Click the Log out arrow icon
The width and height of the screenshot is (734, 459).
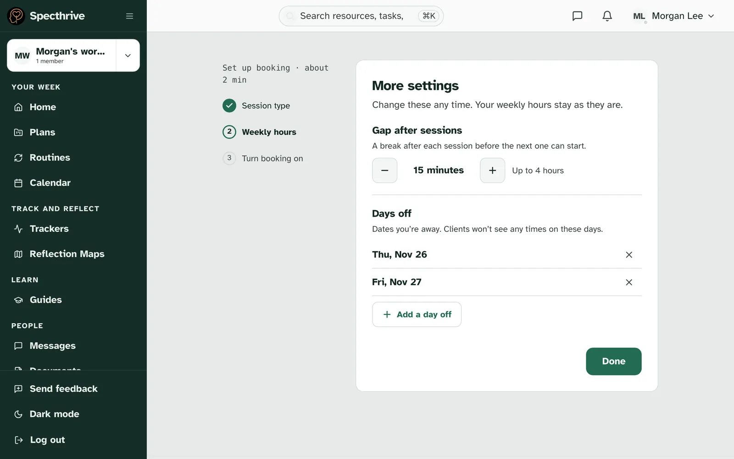tap(18, 440)
